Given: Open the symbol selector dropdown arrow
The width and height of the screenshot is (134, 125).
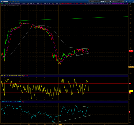Looking at the screenshot, I should coord(9,1).
